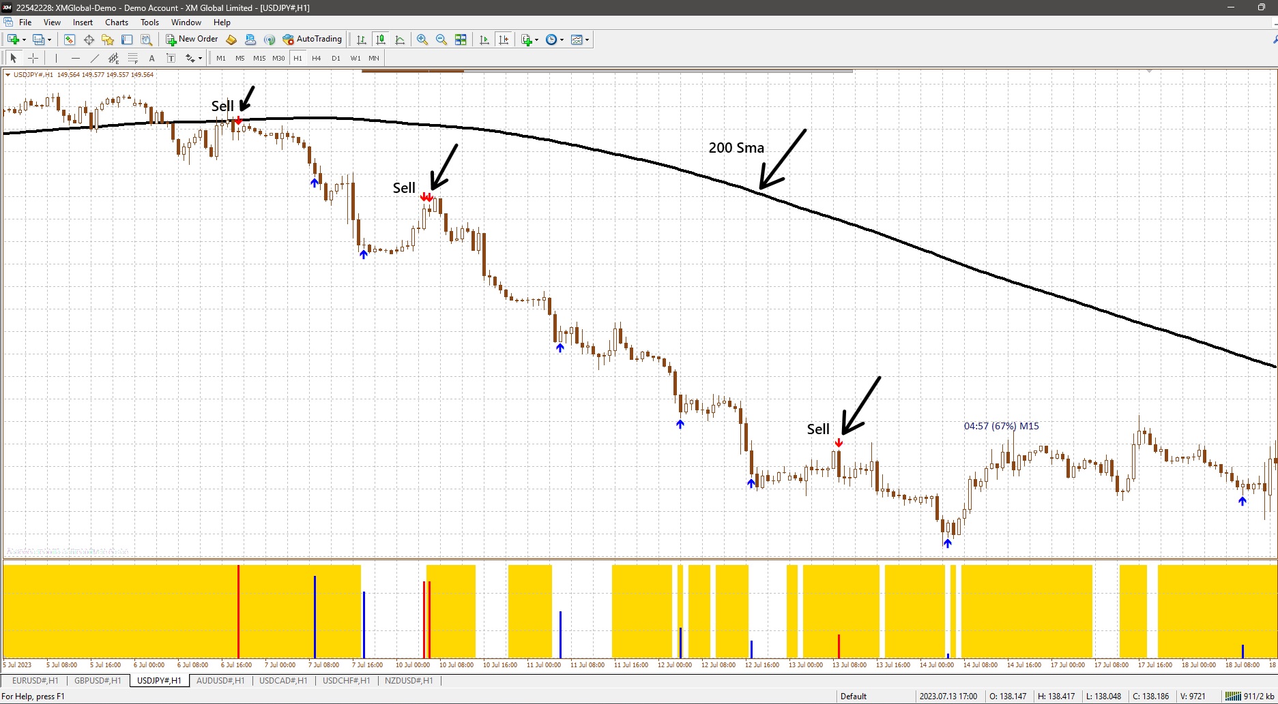Select the horizontal line drawing tool
1278x704 pixels.
tap(76, 58)
